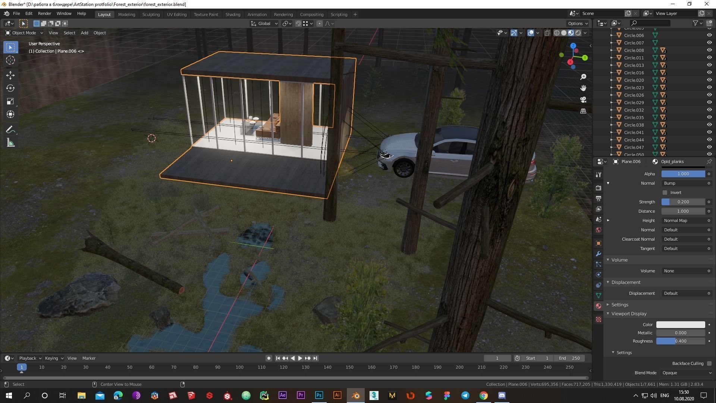Open the World properties tab
Image resolution: width=716 pixels, height=403 pixels.
[x=599, y=230]
